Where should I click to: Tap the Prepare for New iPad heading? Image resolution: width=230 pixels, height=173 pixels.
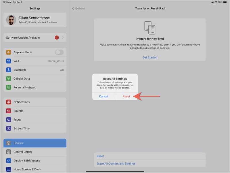[x=150, y=39]
